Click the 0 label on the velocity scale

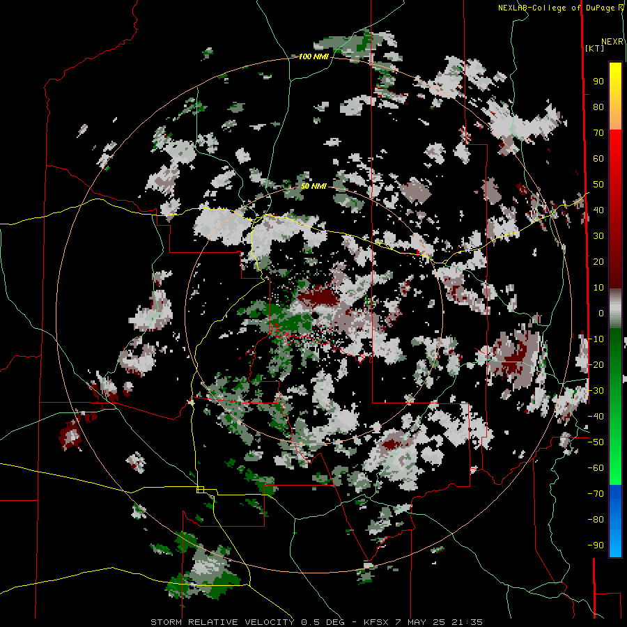[x=601, y=313]
